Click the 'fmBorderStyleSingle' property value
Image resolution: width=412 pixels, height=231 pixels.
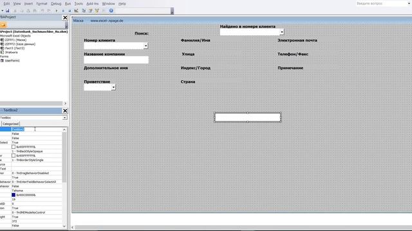[x=28, y=160]
